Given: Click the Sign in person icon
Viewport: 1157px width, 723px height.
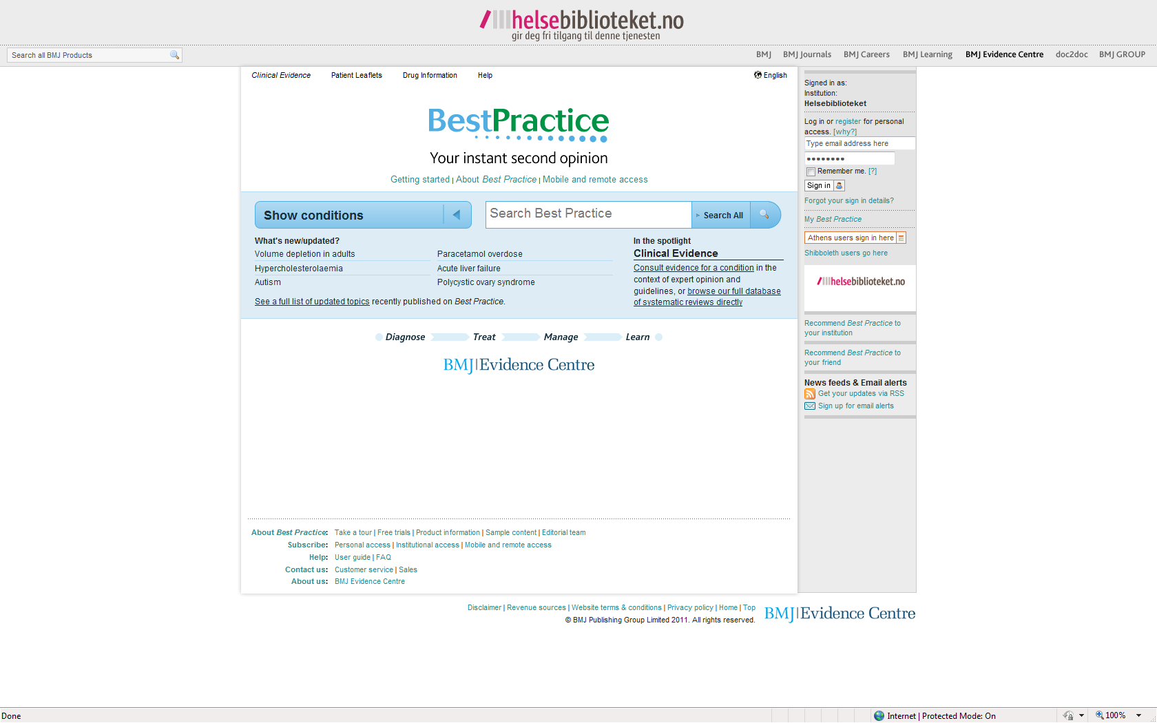Looking at the screenshot, I should [839, 186].
